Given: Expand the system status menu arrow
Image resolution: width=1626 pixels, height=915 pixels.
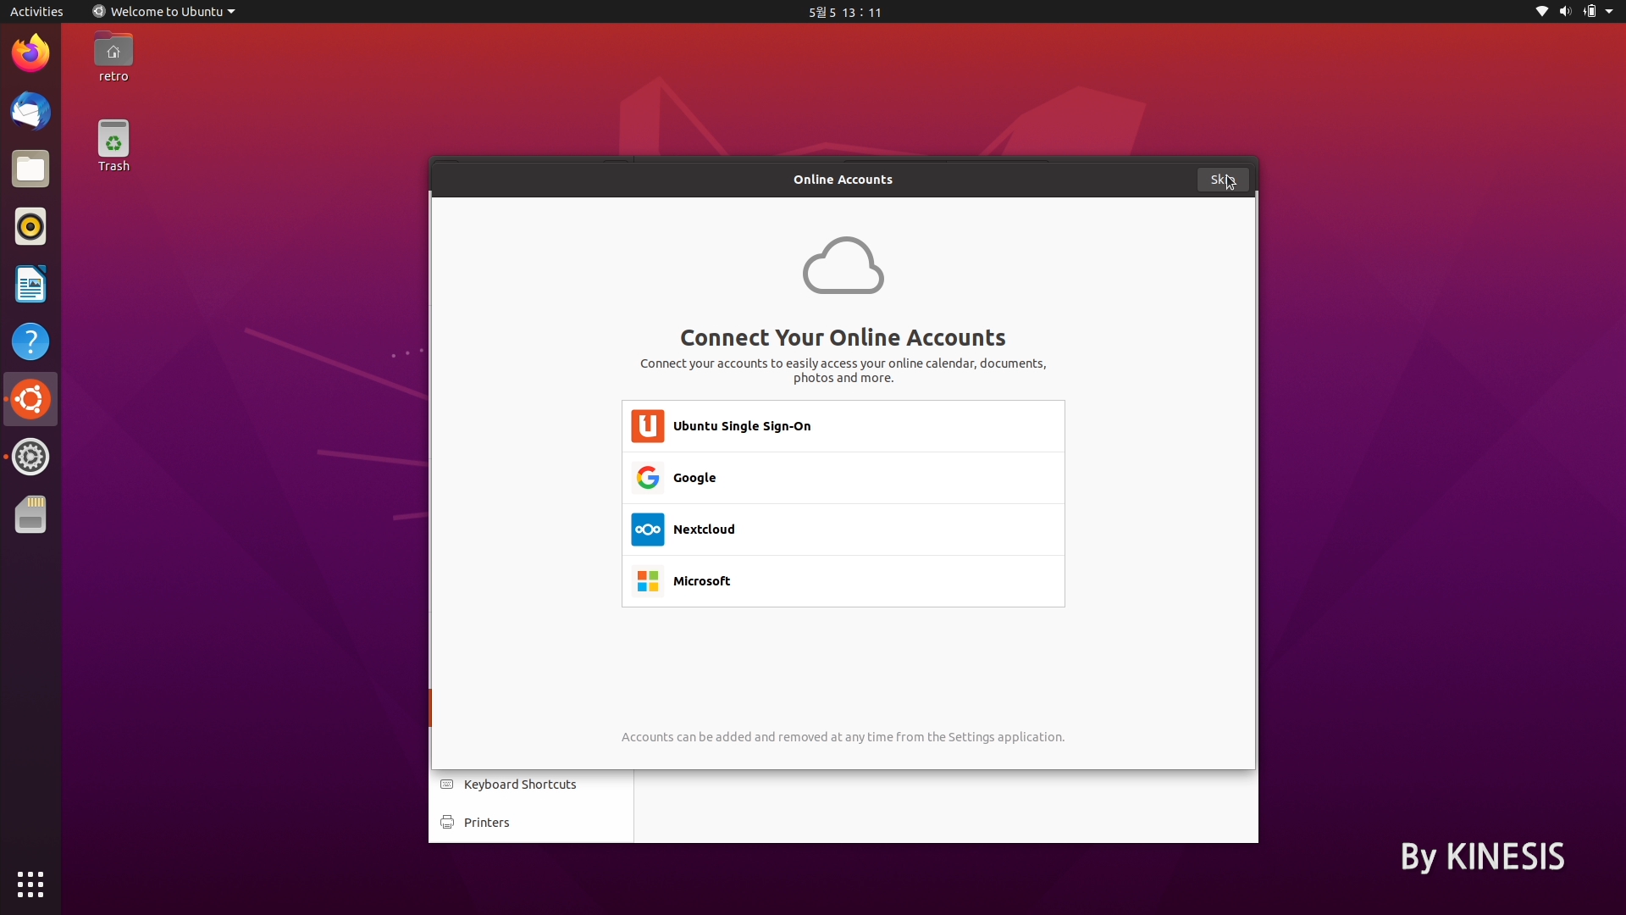Looking at the screenshot, I should click(x=1609, y=12).
